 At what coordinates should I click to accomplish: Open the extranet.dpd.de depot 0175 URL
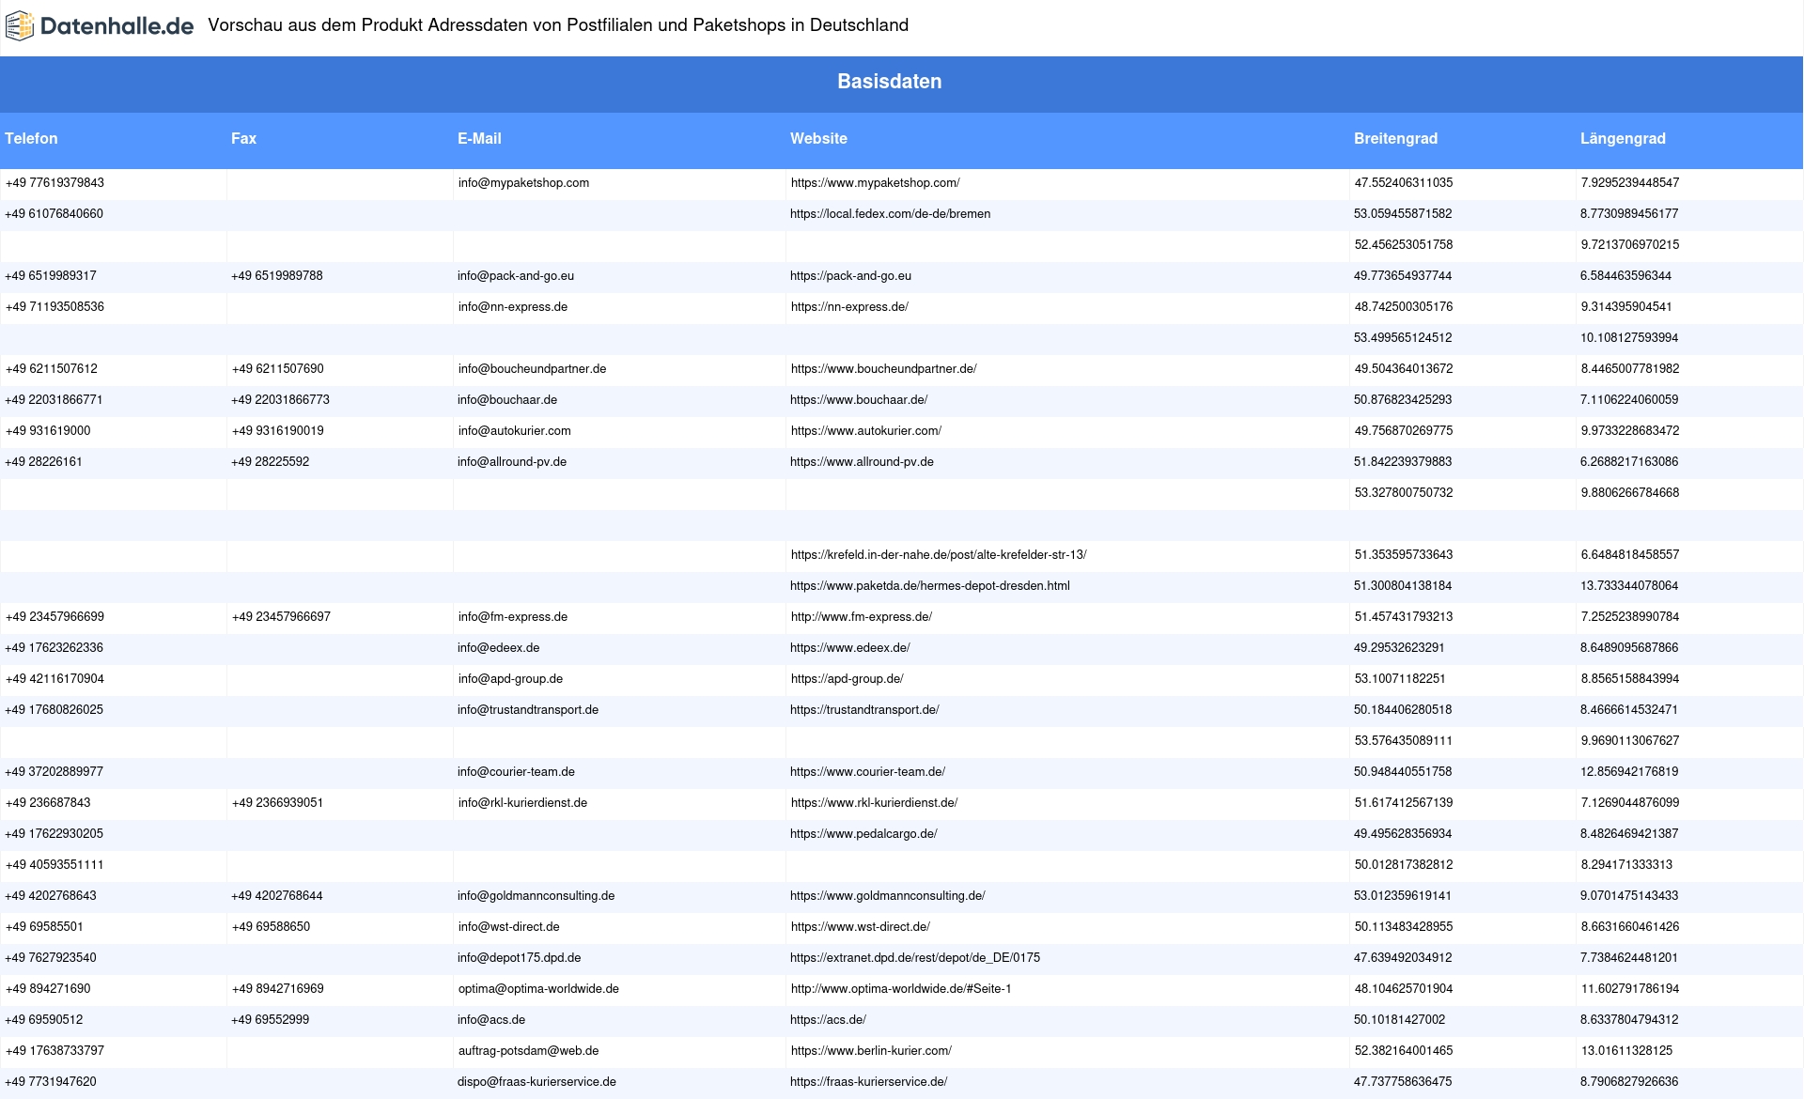click(x=915, y=958)
